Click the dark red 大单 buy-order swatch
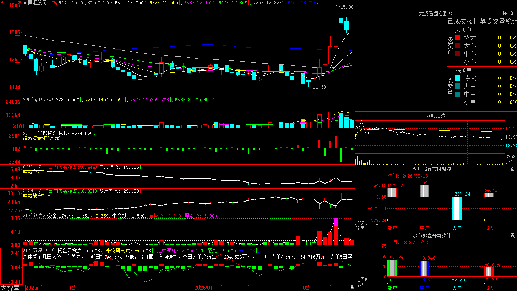The width and height of the screenshot is (517, 291). [458, 46]
